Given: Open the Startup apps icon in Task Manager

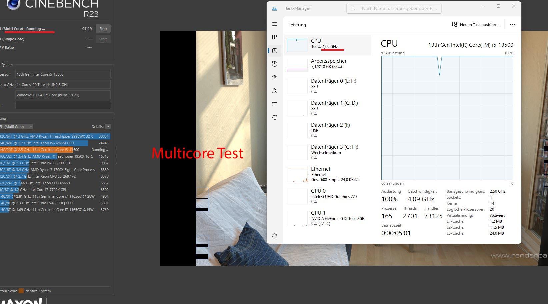Looking at the screenshot, I should coord(275,77).
